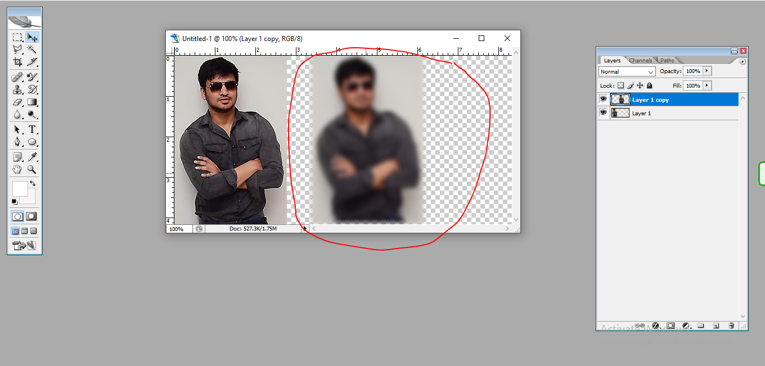Create a new layer

[715, 326]
